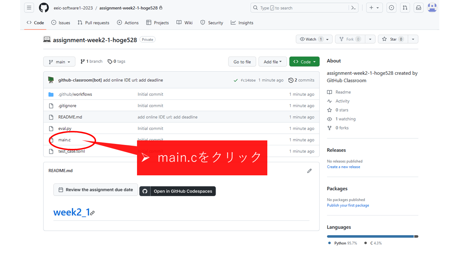Expand the main branch dropdown
This screenshot has height=254, width=452.
(x=59, y=62)
